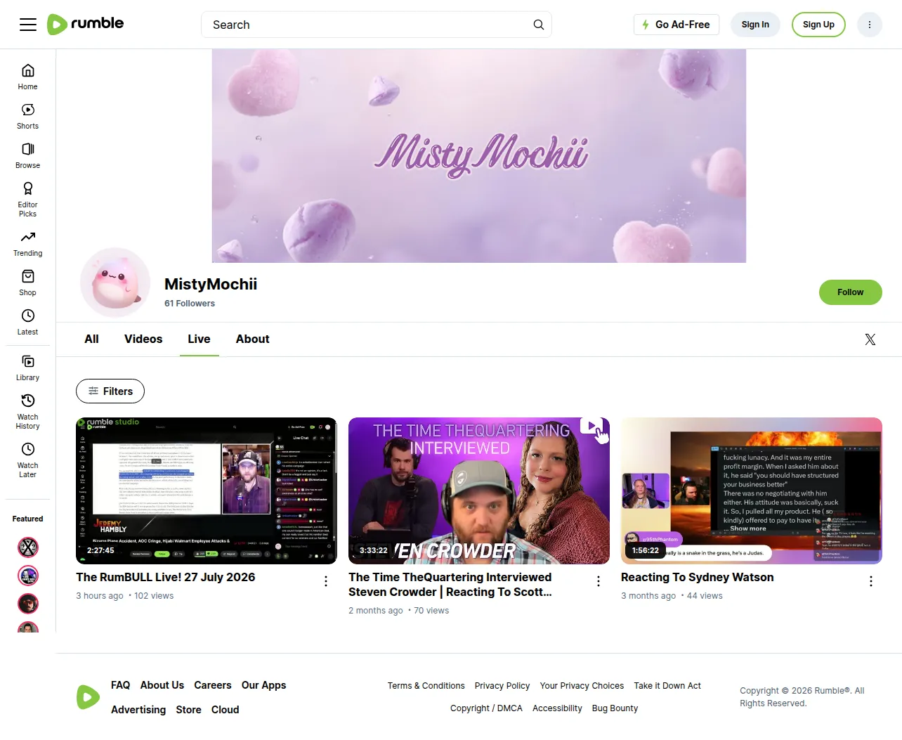
Task: Select the Live tab
Action: 199,339
